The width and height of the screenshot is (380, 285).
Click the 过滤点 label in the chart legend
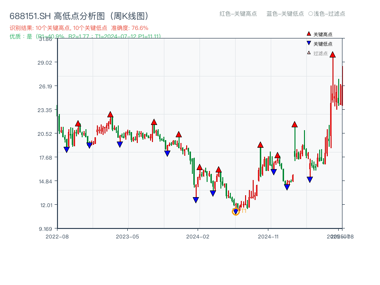(320, 53)
